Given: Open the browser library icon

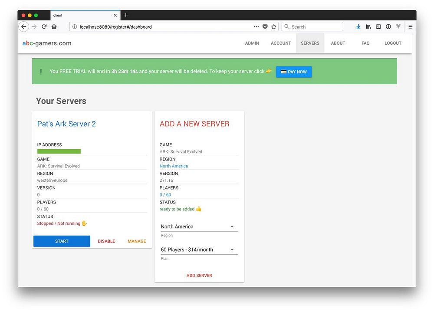Looking at the screenshot, I should pos(368,27).
